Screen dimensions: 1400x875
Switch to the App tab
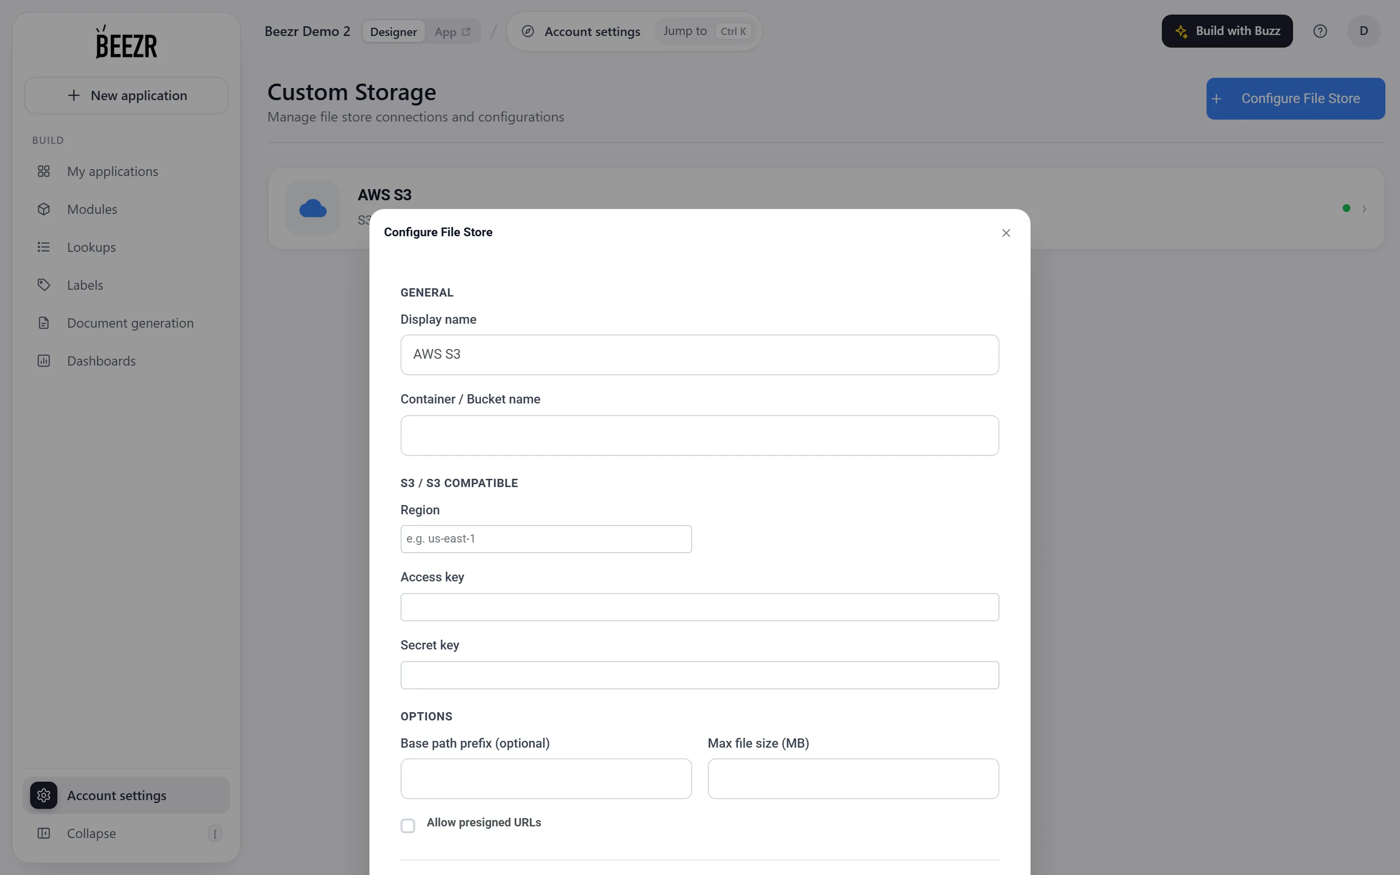coord(452,32)
